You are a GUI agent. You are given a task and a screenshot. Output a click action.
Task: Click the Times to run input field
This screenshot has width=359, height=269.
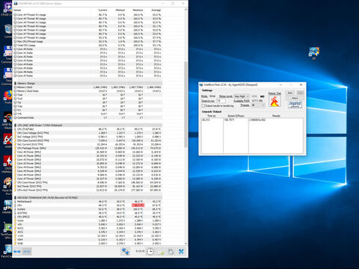pyautogui.click(x=221, y=101)
